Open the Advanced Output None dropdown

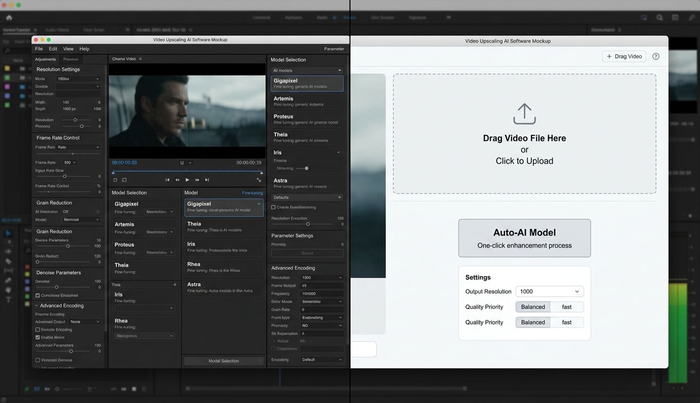[85, 322]
